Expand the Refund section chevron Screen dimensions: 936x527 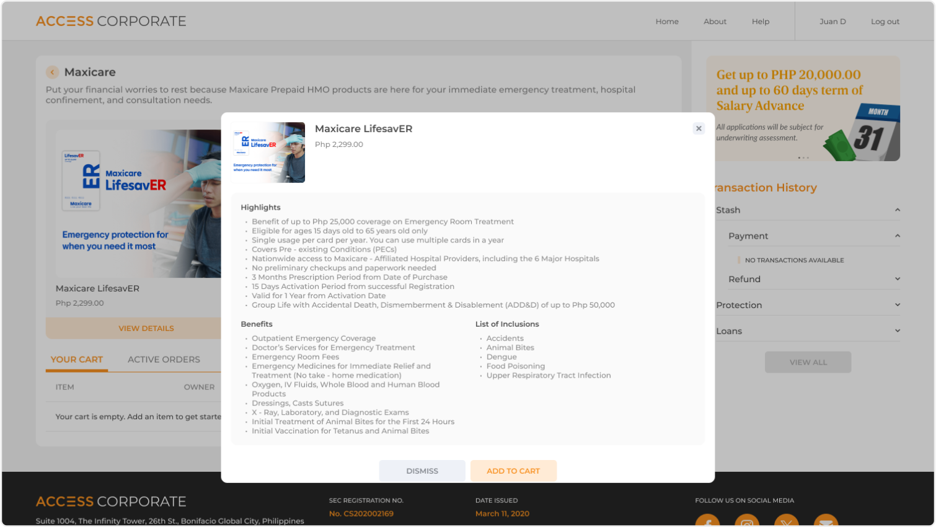[x=897, y=279]
